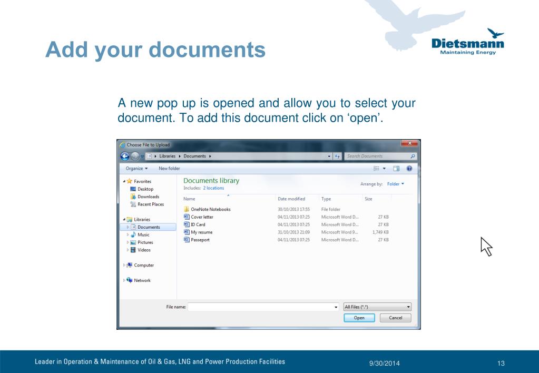Select the OneNote Notebooks folder name
The image size is (539, 373).
coord(211,209)
